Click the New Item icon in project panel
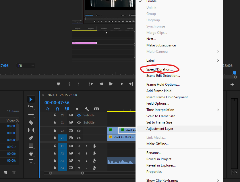The height and width of the screenshot is (182, 240). (5, 173)
